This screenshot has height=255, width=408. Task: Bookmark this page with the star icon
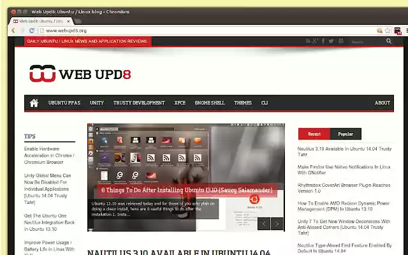tap(388, 31)
